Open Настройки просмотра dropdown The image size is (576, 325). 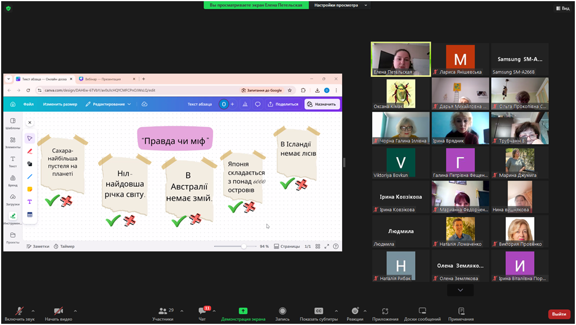(340, 5)
